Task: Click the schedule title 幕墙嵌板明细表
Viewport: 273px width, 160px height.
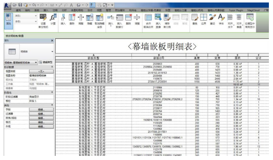Action: click(x=162, y=47)
